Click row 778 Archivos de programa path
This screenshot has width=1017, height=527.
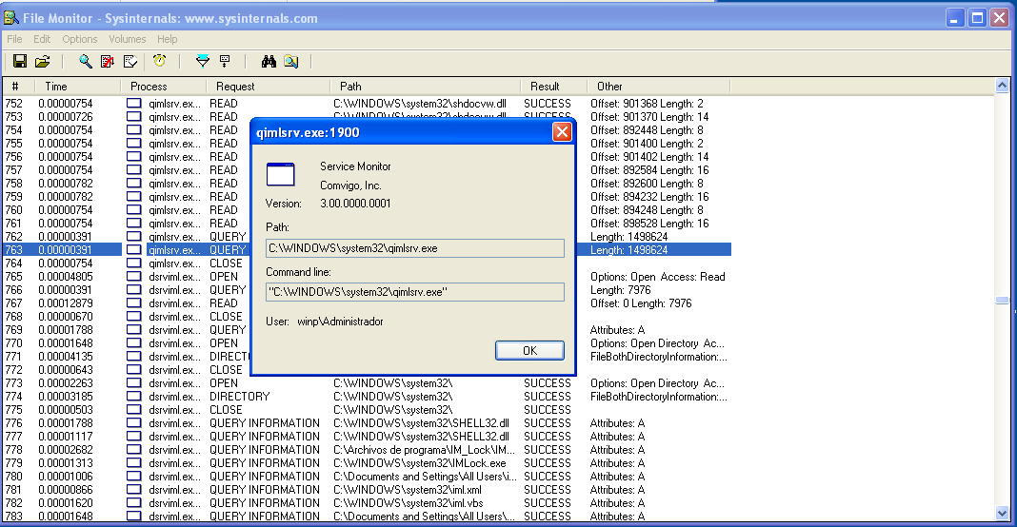click(x=424, y=450)
